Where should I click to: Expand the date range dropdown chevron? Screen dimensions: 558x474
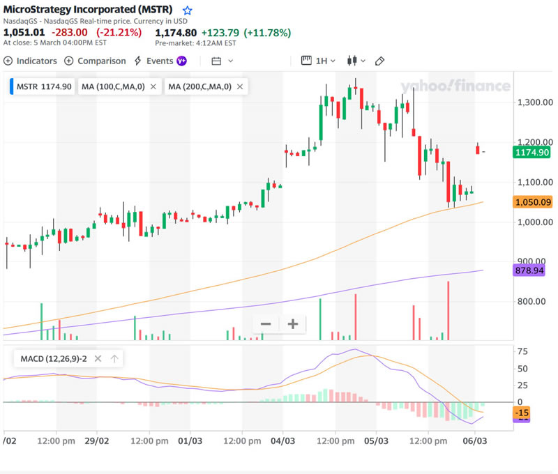pos(231,61)
